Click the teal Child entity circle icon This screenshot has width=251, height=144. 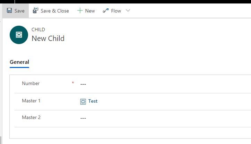tap(19, 35)
